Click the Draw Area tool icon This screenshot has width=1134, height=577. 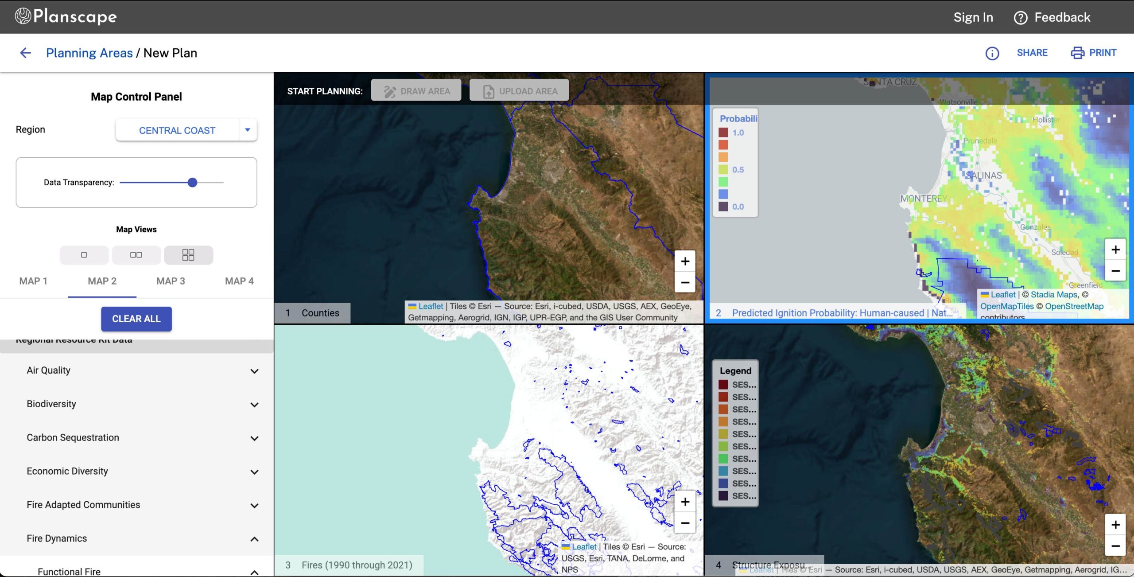pos(389,90)
